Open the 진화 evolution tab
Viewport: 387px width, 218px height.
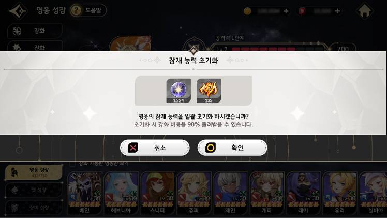click(35, 47)
